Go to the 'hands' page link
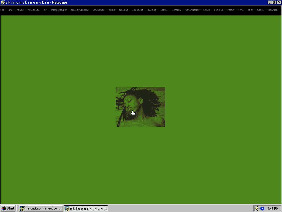The height and width of the screenshot is (212, 282). point(20,10)
